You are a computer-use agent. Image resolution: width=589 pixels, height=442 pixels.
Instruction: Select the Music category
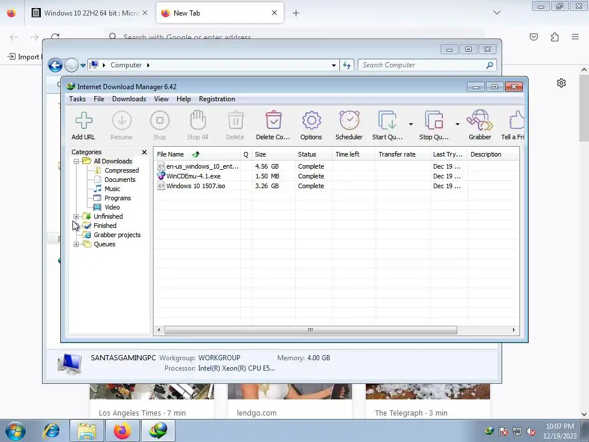[112, 189]
